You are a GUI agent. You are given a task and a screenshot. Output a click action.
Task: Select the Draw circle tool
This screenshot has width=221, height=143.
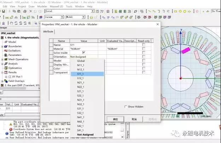pos(180,11)
